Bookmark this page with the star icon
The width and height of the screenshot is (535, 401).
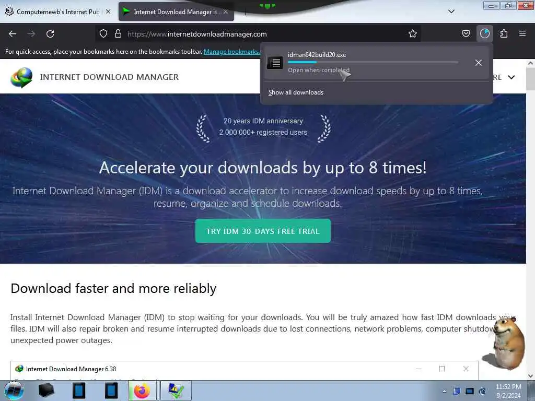point(413,33)
